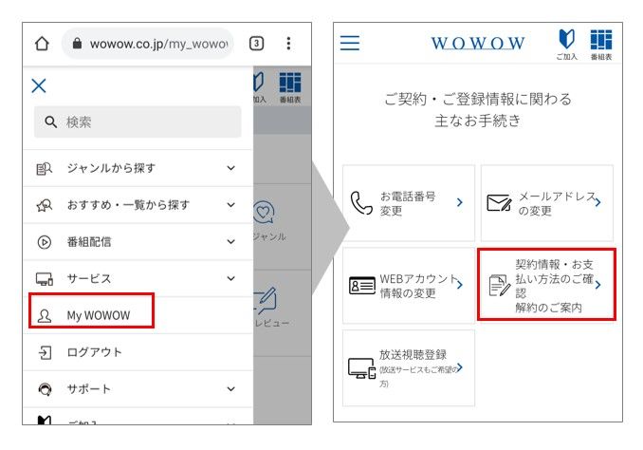
Task: Tap the 番組表 grid icon in right header
Action: [x=601, y=45]
